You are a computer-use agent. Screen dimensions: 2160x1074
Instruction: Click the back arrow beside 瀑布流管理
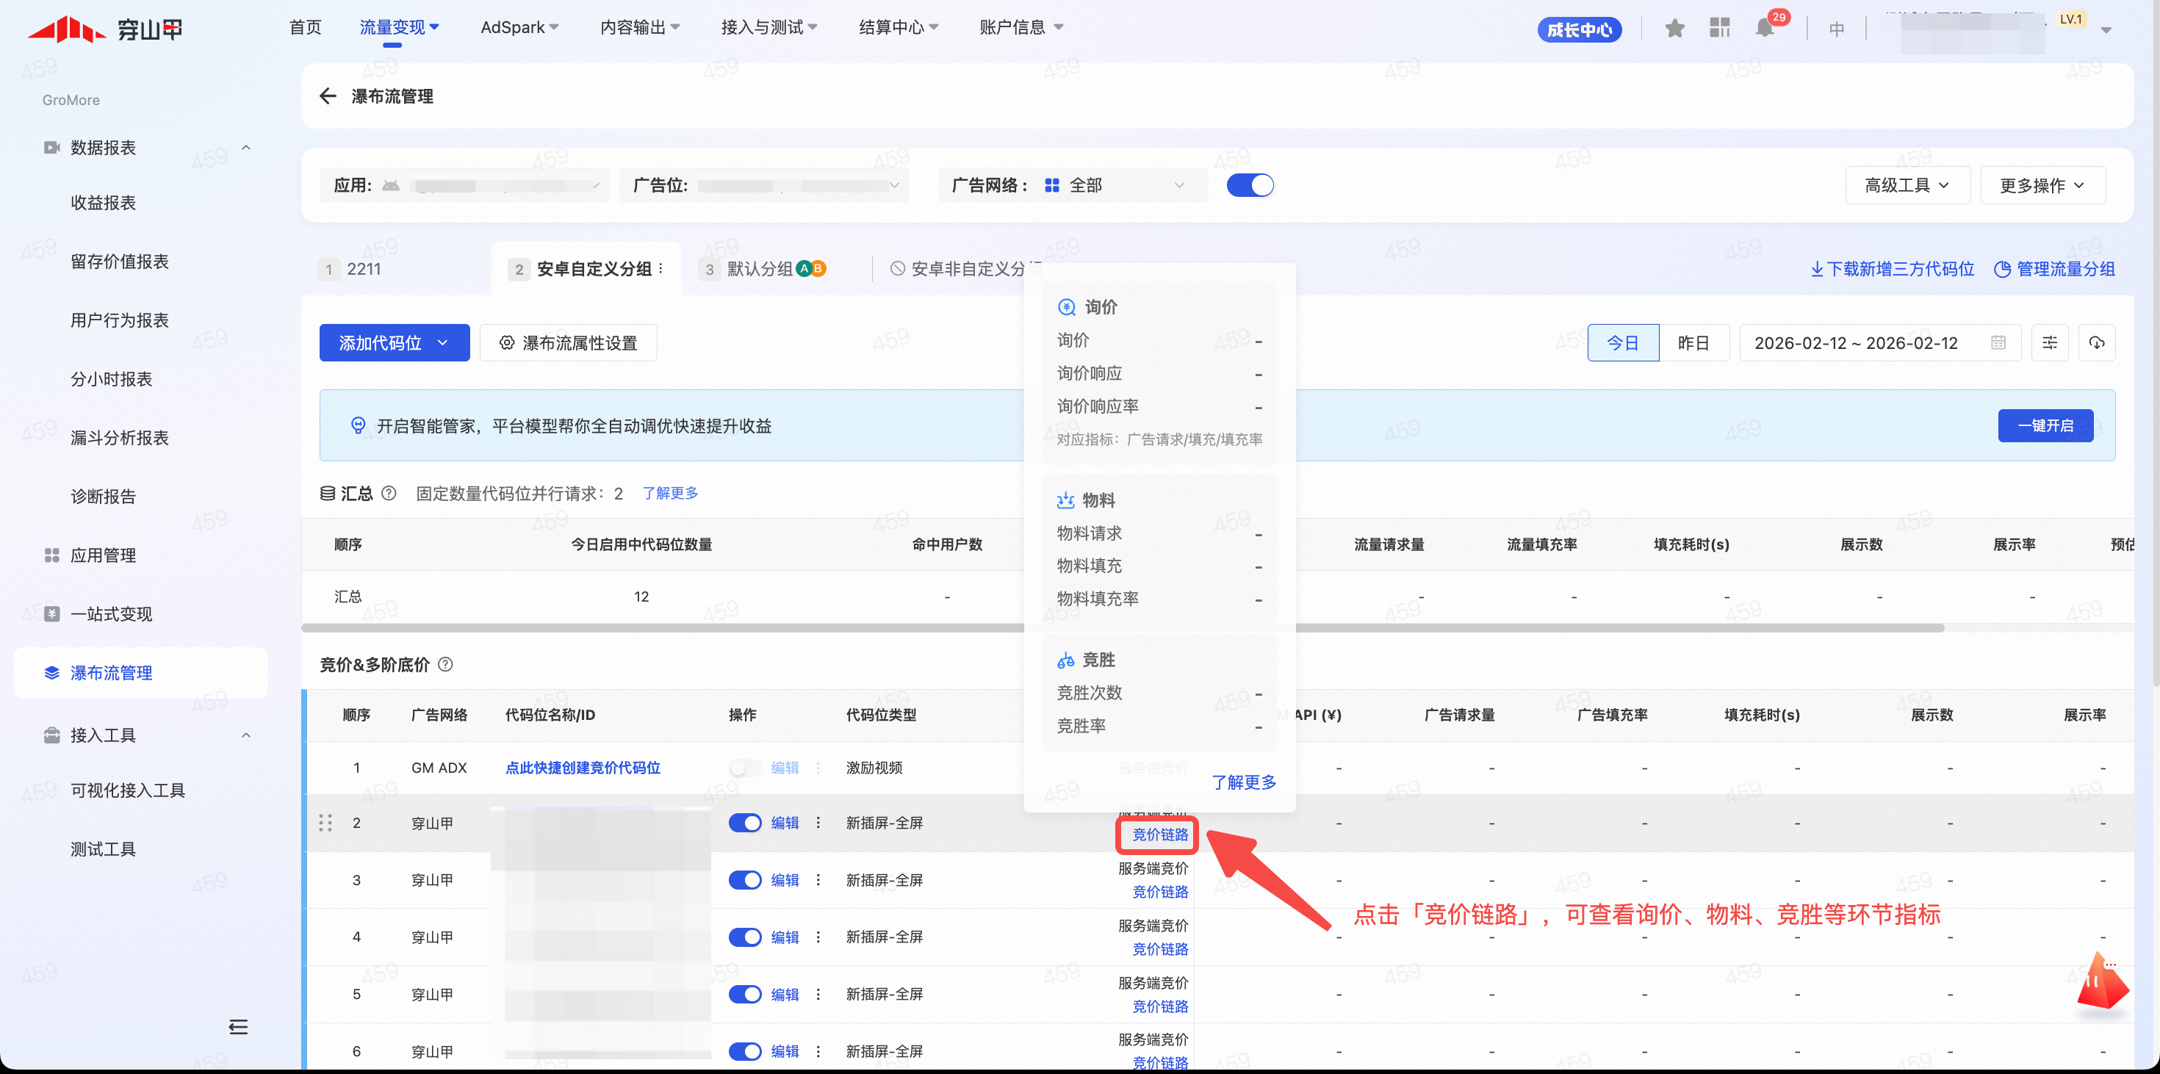click(x=328, y=96)
